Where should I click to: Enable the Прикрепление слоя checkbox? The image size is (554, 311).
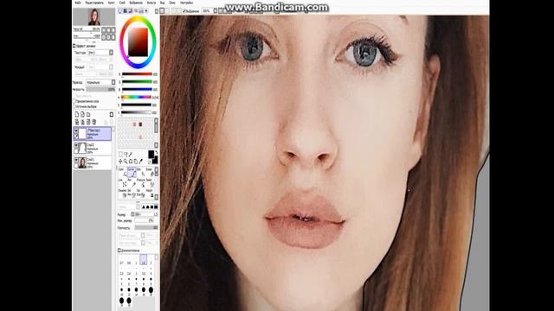[74, 101]
